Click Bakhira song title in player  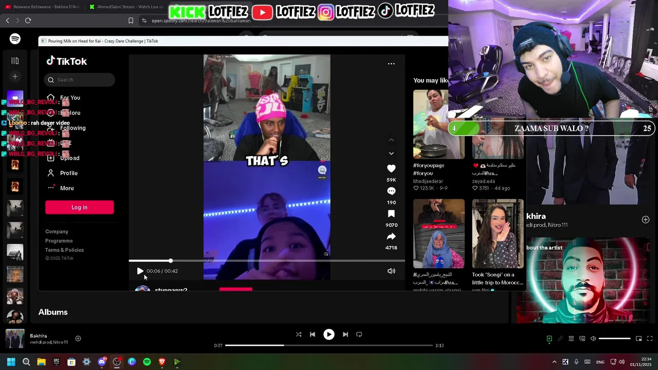click(39, 336)
